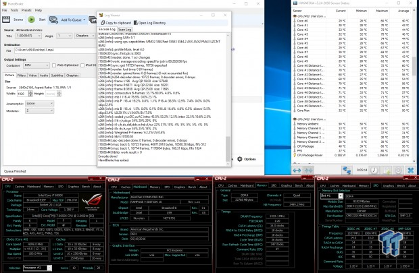Click the Queue Finished status text

coord(15,171)
